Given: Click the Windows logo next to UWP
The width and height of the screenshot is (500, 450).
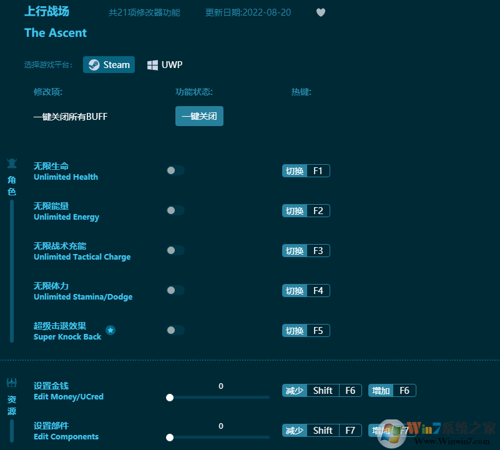Looking at the screenshot, I should (152, 64).
